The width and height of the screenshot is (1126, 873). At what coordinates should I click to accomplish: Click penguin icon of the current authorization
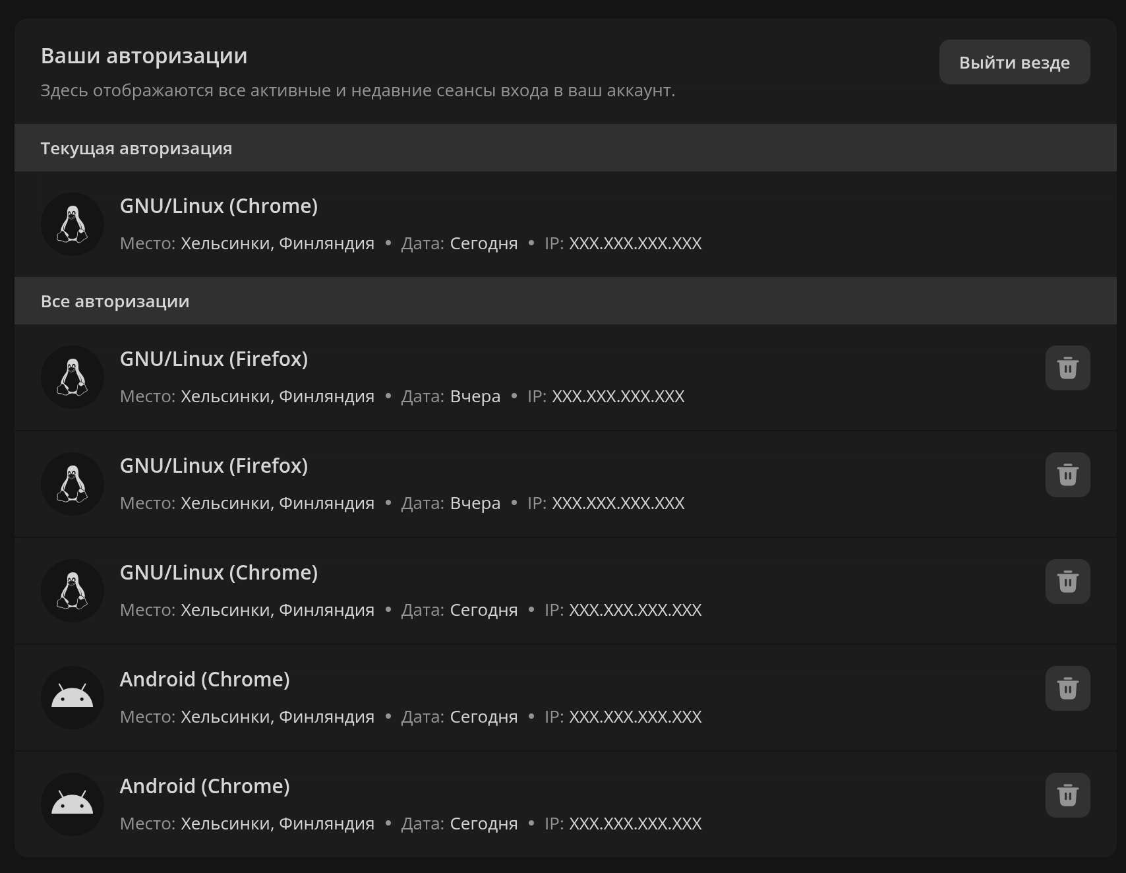(73, 224)
